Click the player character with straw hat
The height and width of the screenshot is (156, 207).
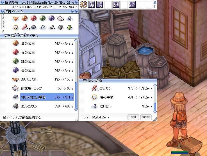click(179, 119)
